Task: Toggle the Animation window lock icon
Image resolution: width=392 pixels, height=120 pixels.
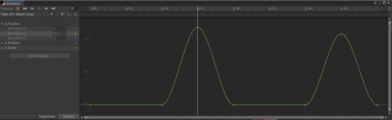Action: pyautogui.click(x=375, y=3)
